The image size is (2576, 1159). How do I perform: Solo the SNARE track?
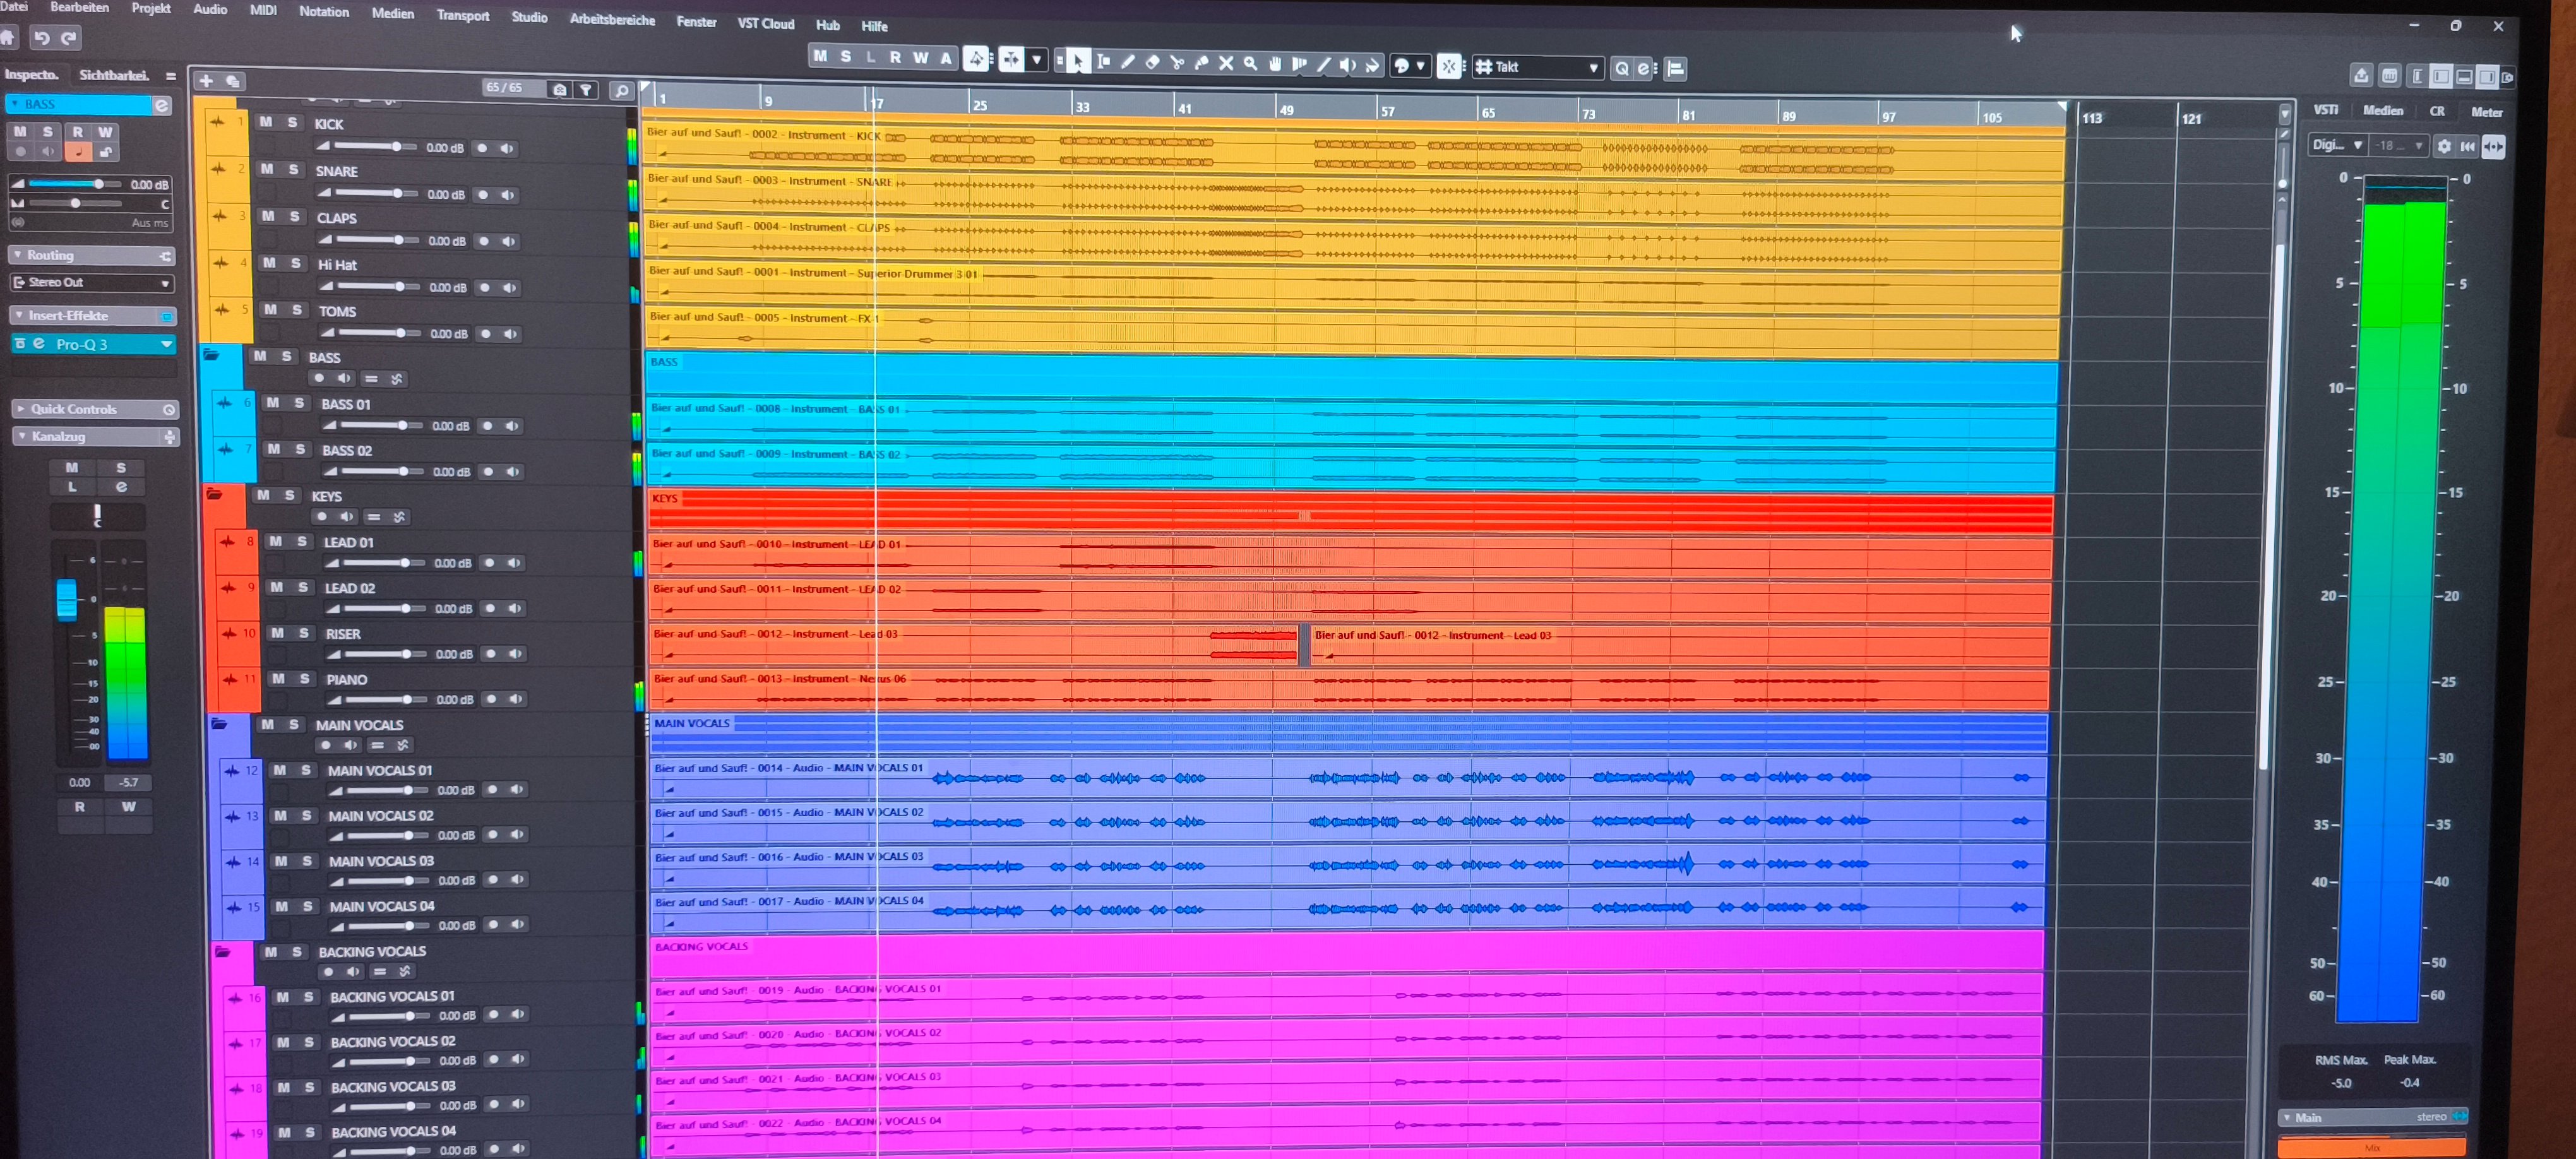point(293,169)
